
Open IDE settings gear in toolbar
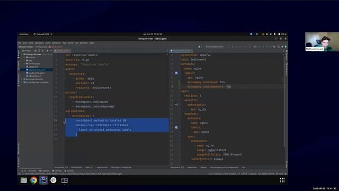(x=282, y=47)
